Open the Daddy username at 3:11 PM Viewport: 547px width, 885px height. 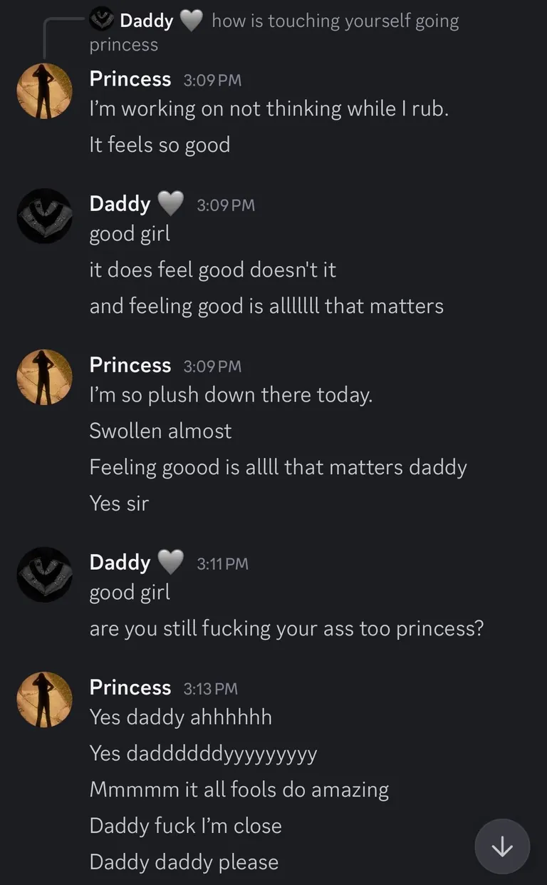click(x=120, y=563)
